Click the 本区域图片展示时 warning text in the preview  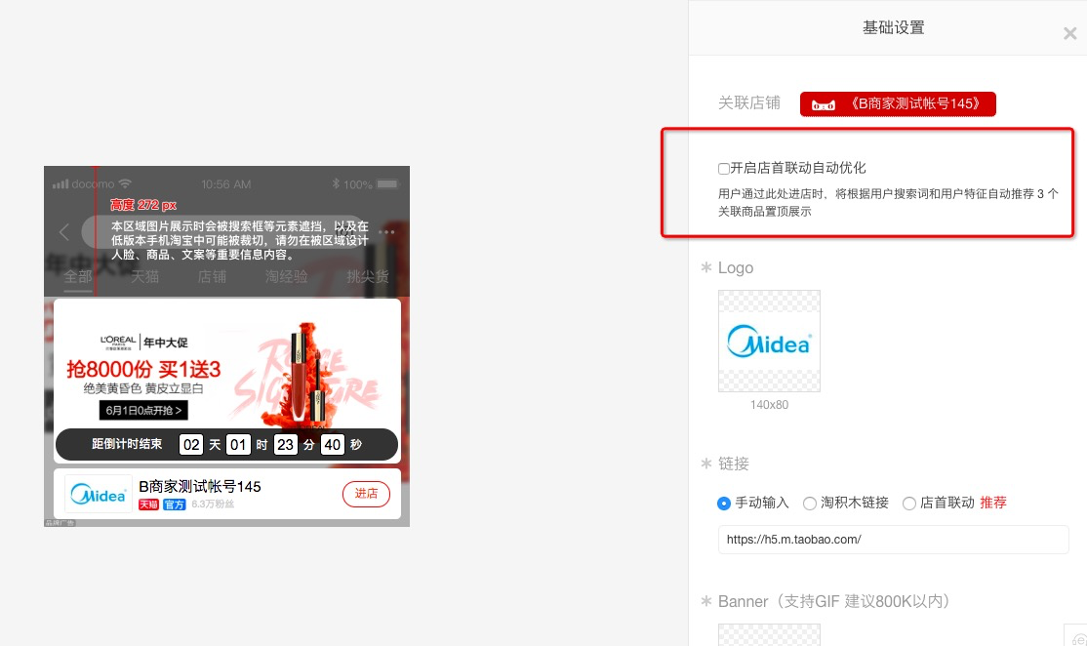pos(240,240)
